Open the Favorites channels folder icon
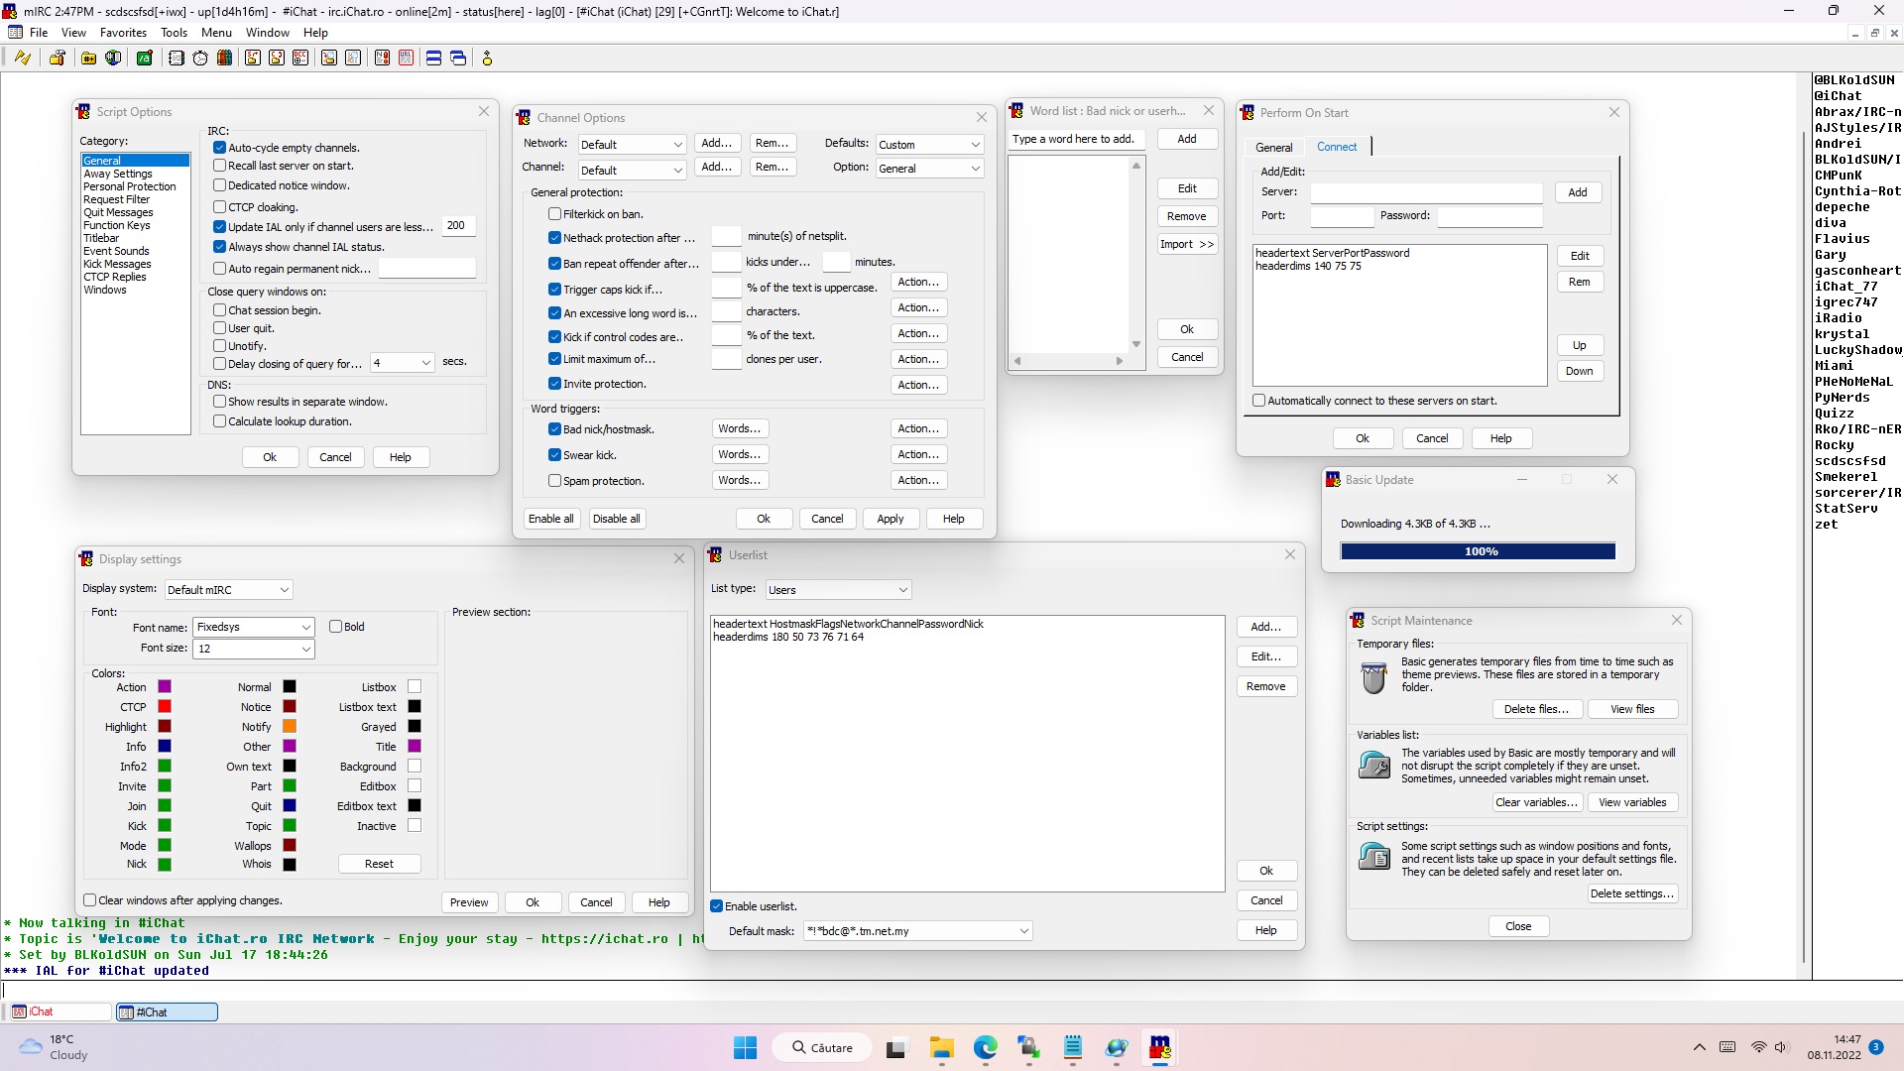Screen dimensions: 1904x1071 pyautogui.click(x=88, y=59)
